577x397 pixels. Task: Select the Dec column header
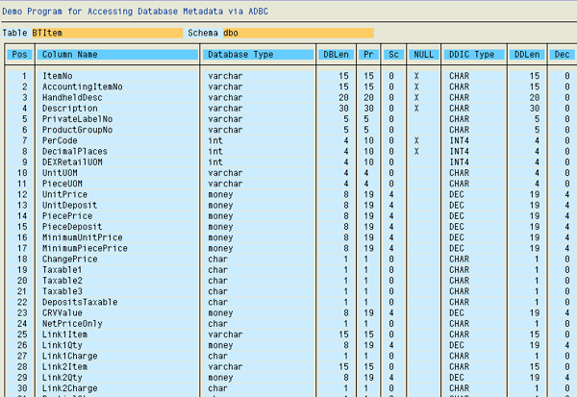point(563,55)
